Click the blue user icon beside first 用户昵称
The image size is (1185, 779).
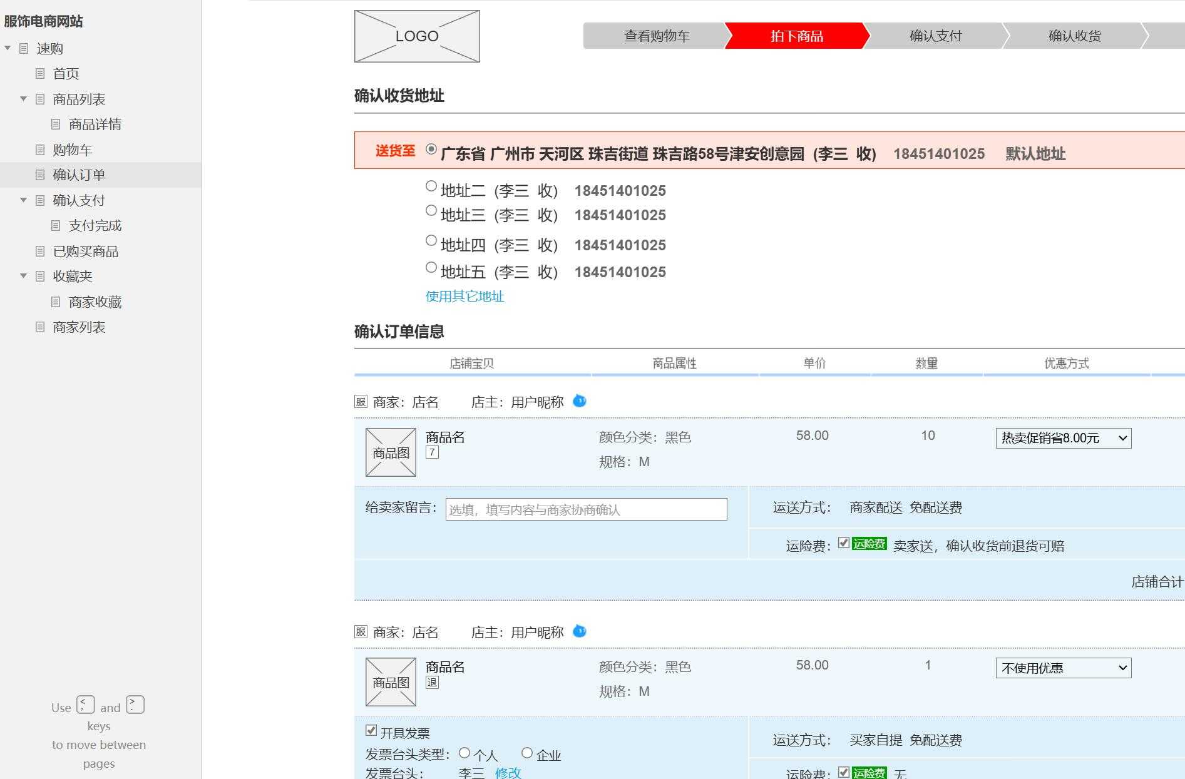[x=580, y=401]
